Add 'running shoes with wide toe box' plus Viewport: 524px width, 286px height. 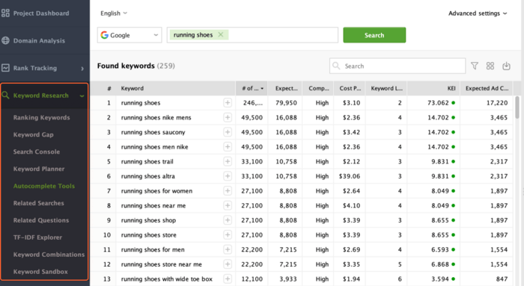click(228, 279)
